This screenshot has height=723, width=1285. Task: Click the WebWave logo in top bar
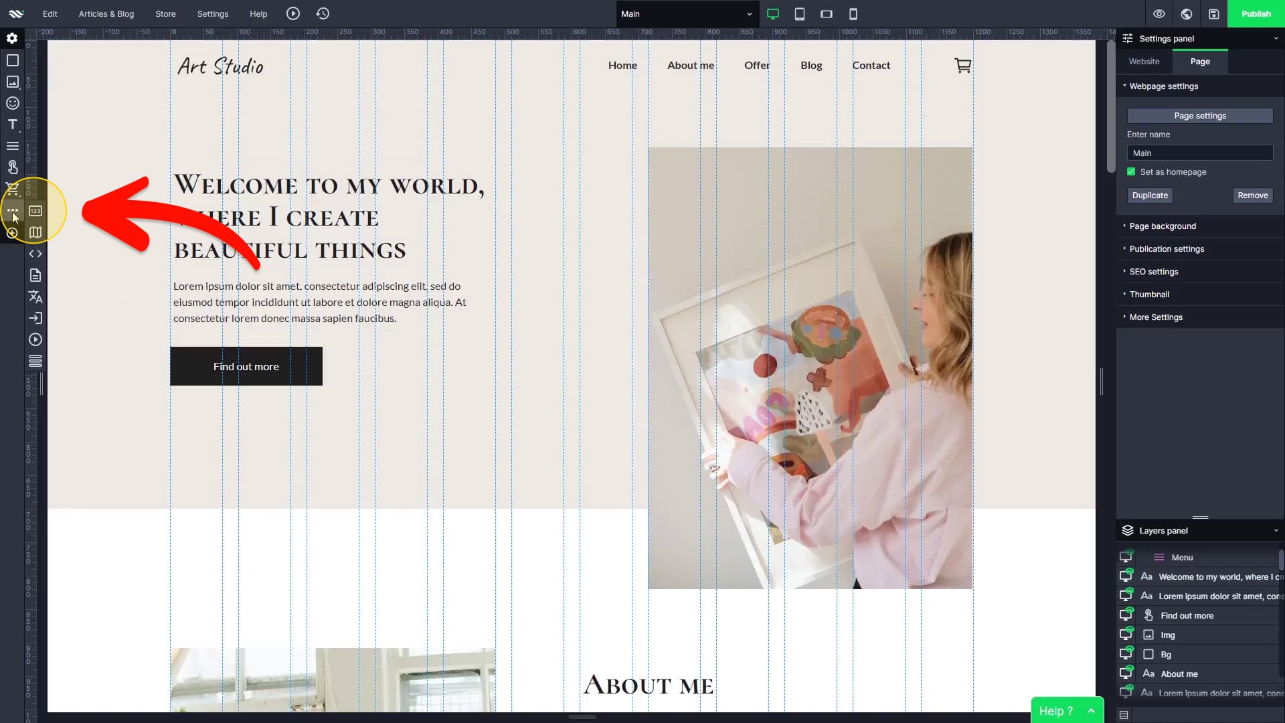(16, 13)
